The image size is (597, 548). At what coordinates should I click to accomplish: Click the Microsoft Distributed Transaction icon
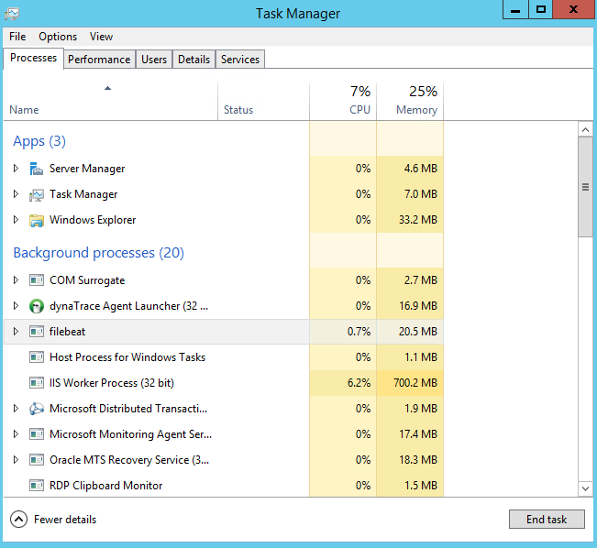coord(37,409)
